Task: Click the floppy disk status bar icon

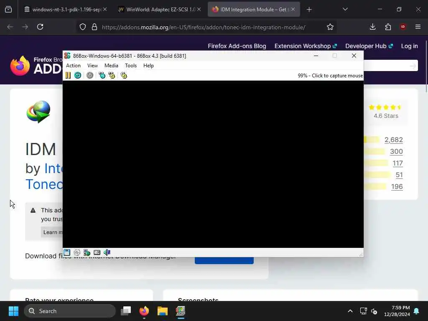Action: tap(67, 252)
